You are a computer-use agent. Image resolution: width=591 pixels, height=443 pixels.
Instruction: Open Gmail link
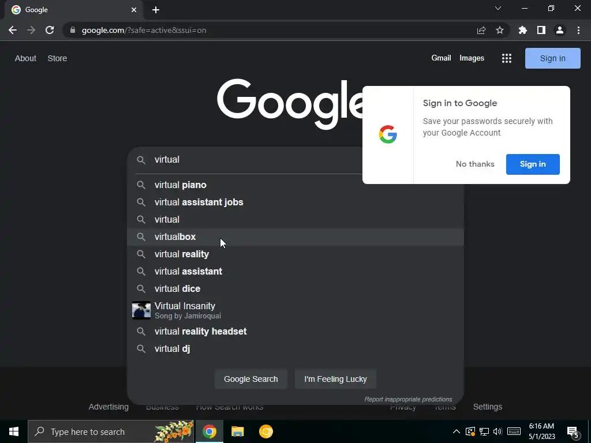click(441, 58)
